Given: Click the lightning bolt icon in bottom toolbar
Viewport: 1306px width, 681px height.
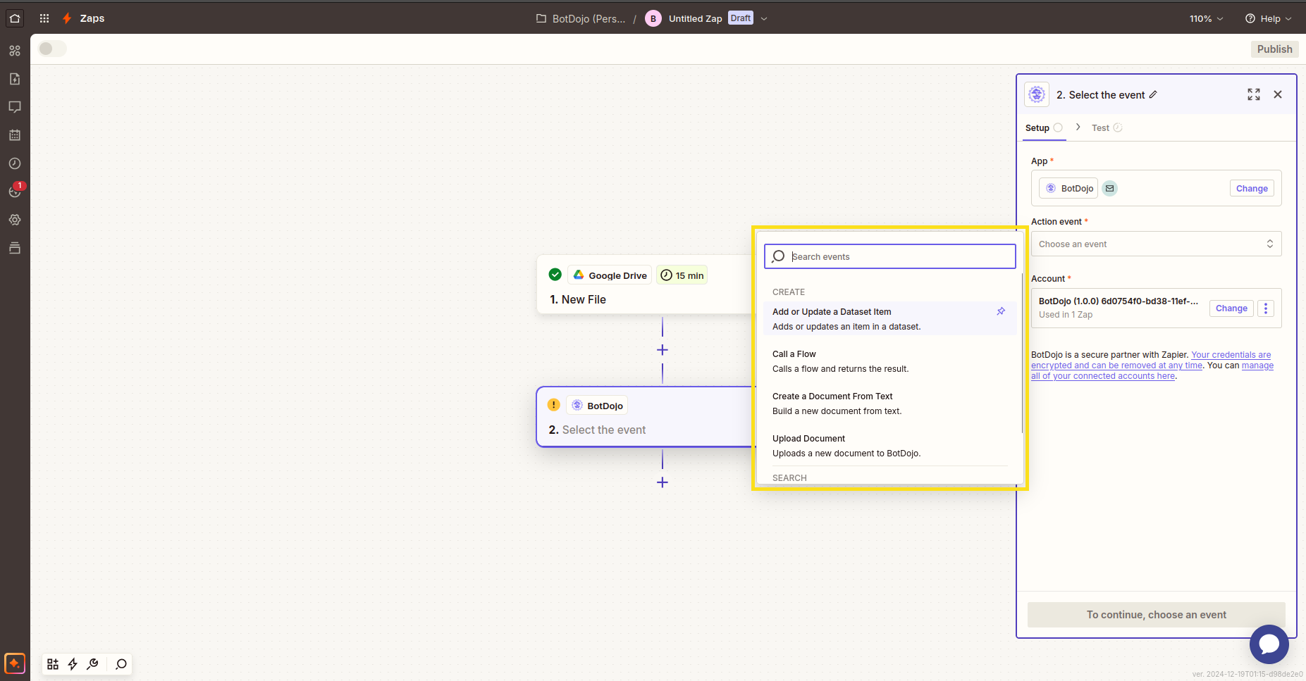Looking at the screenshot, I should [73, 664].
